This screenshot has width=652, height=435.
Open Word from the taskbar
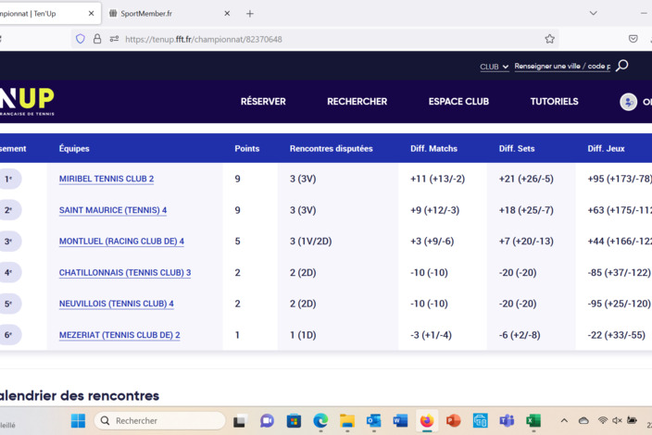(x=400, y=421)
